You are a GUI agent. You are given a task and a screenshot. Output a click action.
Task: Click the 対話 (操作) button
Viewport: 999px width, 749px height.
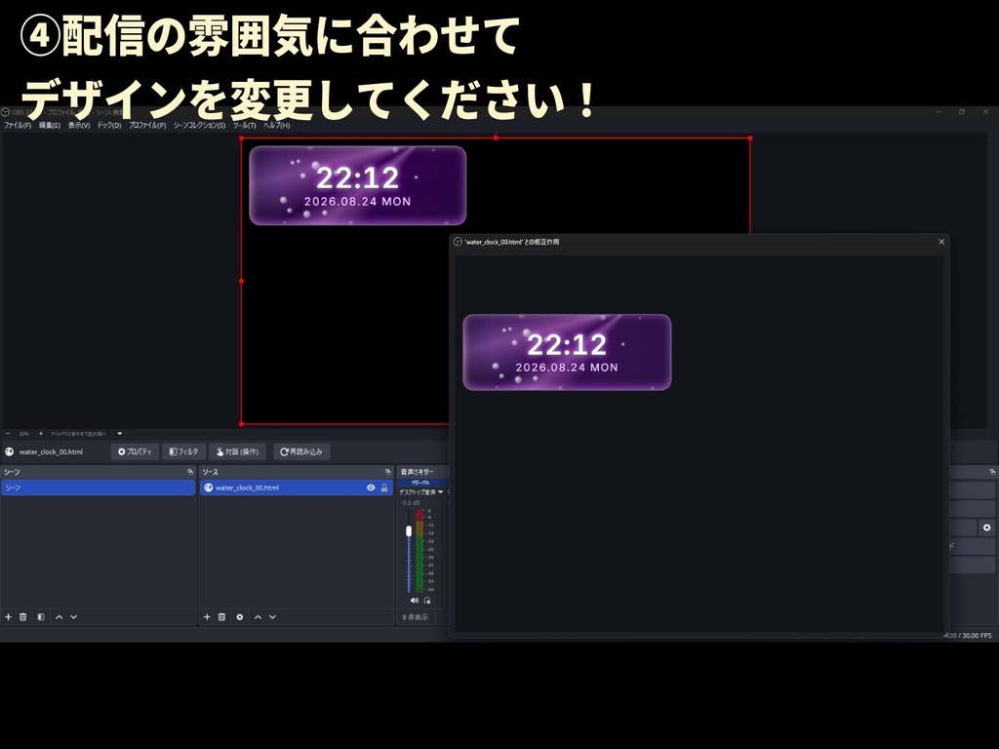tap(237, 452)
